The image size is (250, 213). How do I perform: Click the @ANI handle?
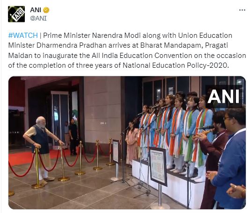click(x=38, y=18)
